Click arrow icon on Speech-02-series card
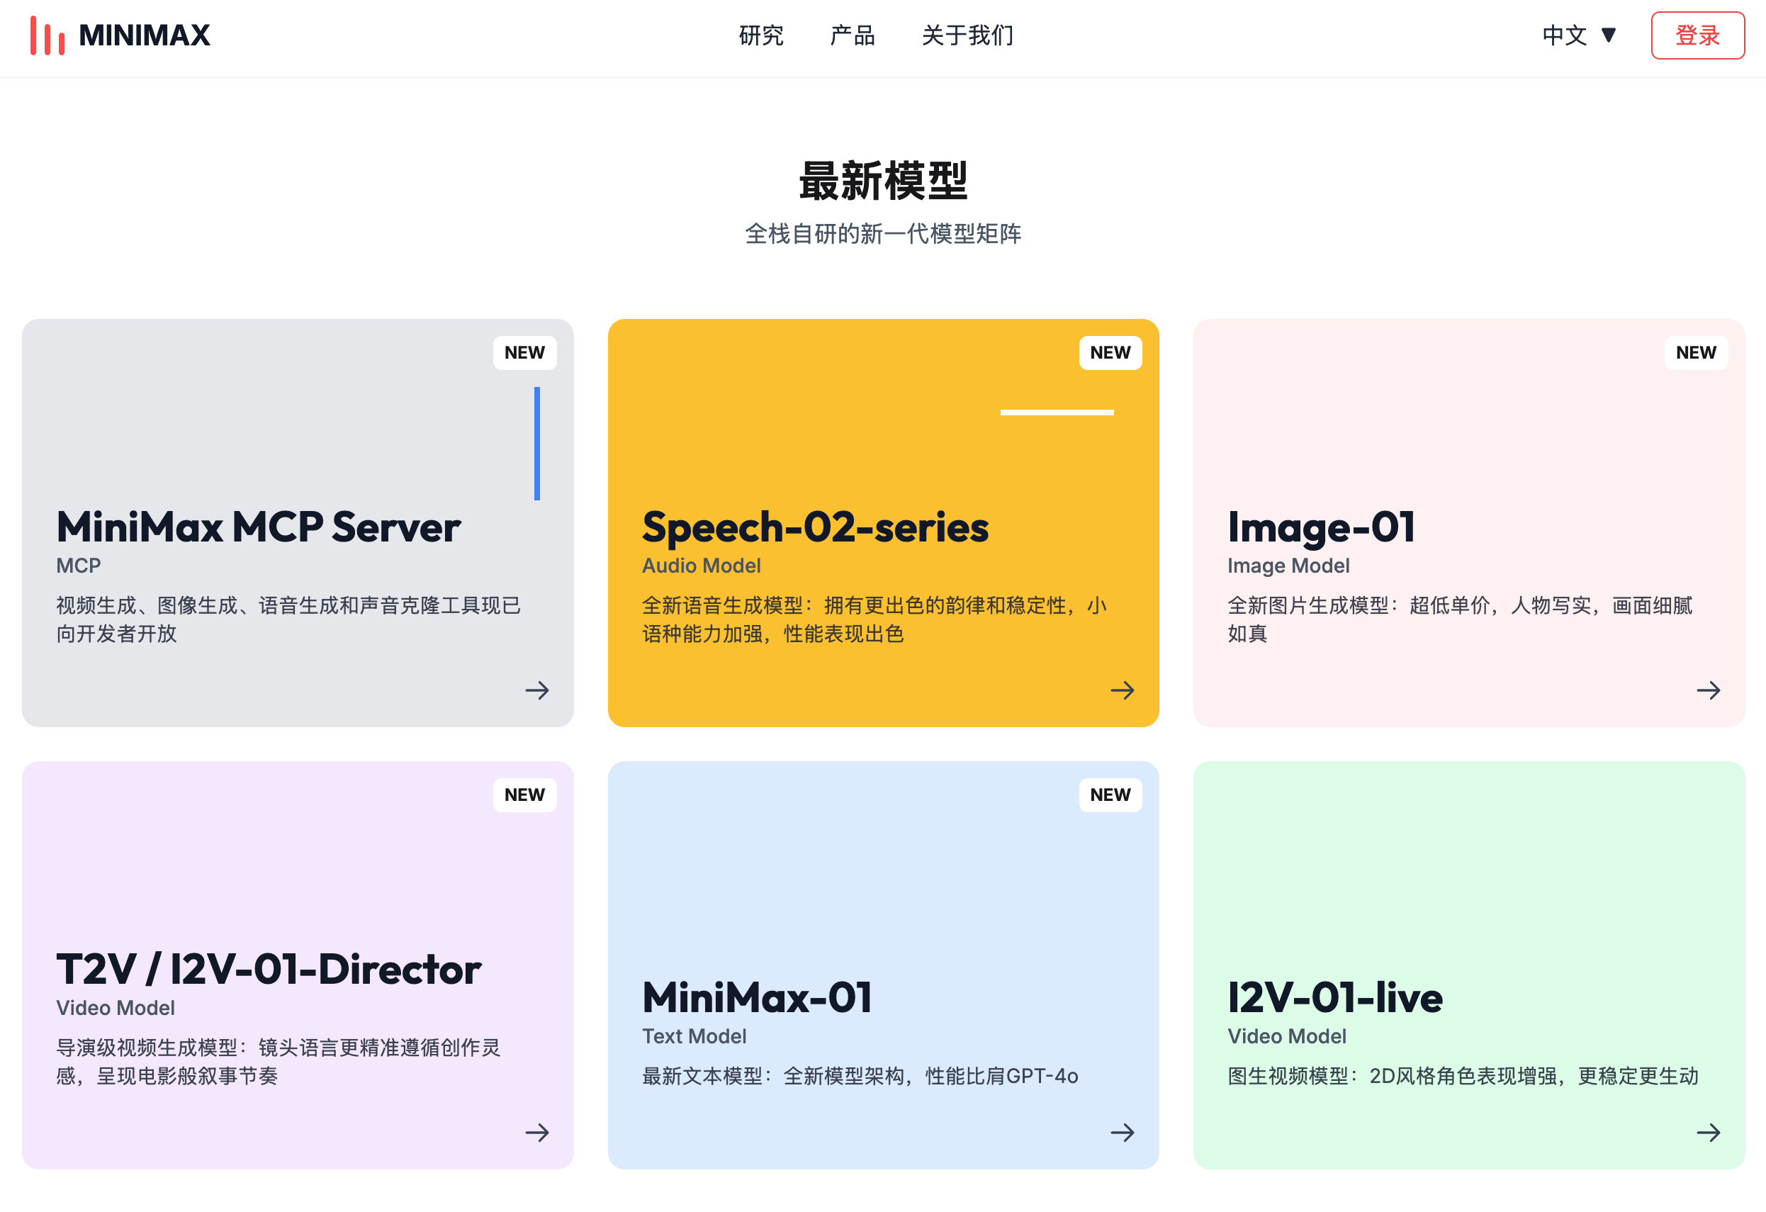The image size is (1766, 1212). point(1122,690)
